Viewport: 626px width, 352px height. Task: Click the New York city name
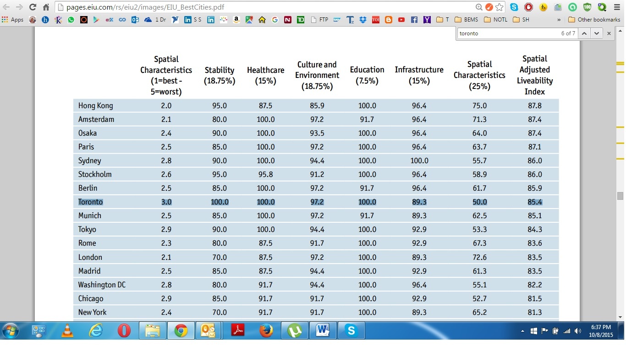pos(92,312)
